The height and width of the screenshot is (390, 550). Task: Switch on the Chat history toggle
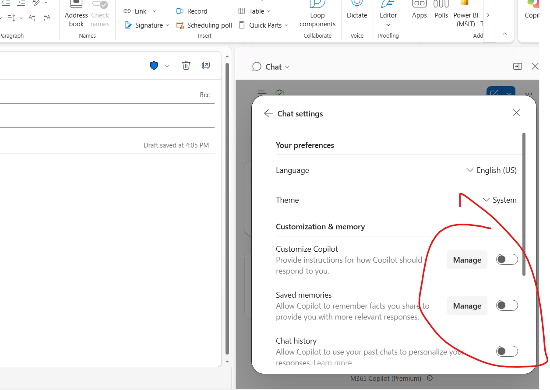point(507,351)
